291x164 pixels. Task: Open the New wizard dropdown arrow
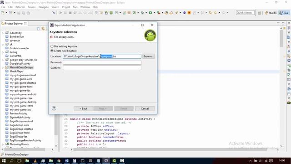(x=6, y=13)
